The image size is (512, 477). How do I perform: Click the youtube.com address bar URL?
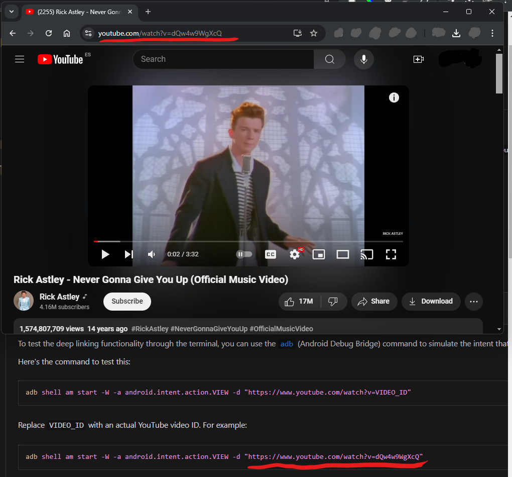[x=160, y=33]
